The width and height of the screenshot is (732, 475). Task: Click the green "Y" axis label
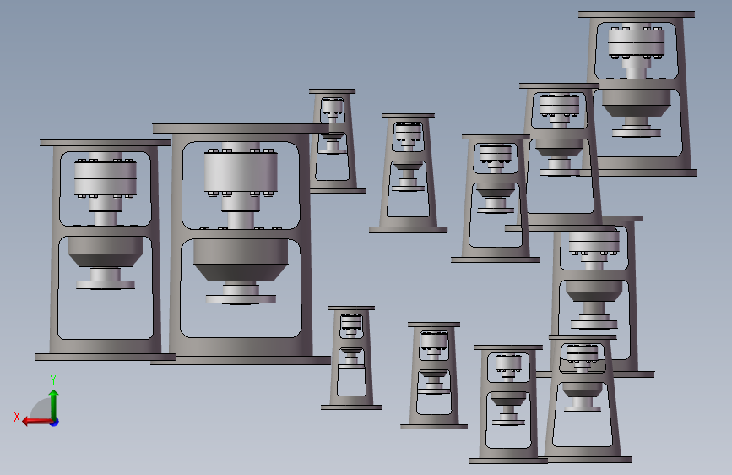pyautogui.click(x=53, y=379)
